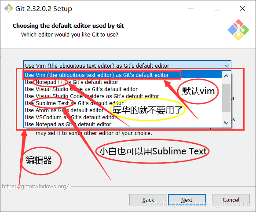Click the Git logo icon in title bar

(9, 8)
